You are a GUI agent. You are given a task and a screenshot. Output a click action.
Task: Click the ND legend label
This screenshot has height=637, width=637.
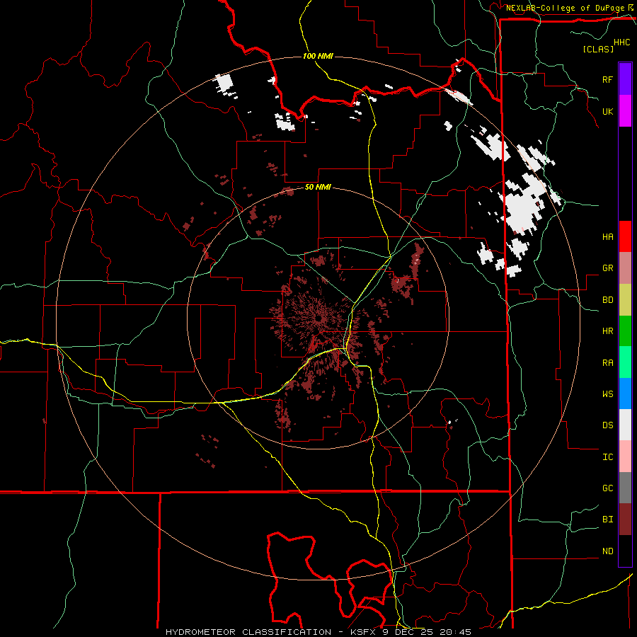coord(607,551)
